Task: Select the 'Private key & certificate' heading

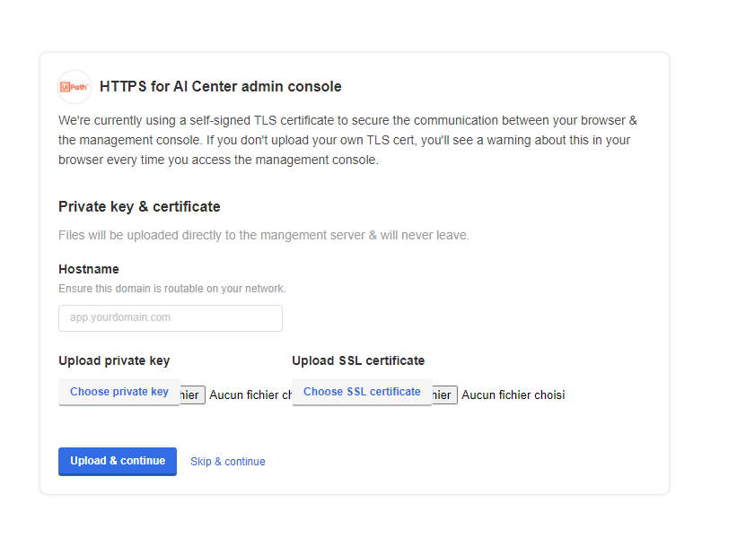Action: click(x=139, y=207)
